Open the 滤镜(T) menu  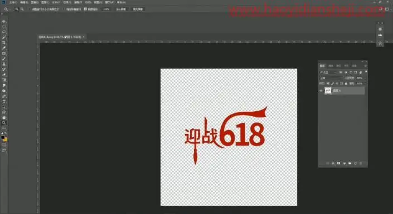[x=78, y=2]
